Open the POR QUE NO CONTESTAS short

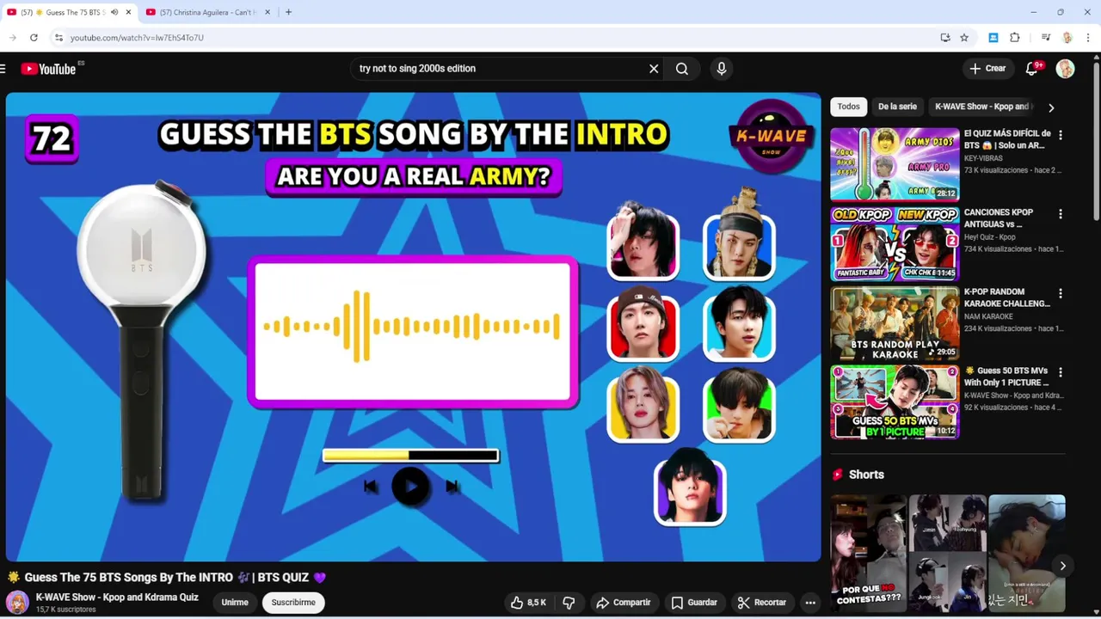pyautogui.click(x=868, y=554)
